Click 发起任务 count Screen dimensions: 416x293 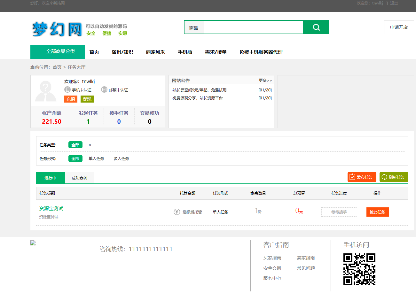pyautogui.click(x=88, y=121)
